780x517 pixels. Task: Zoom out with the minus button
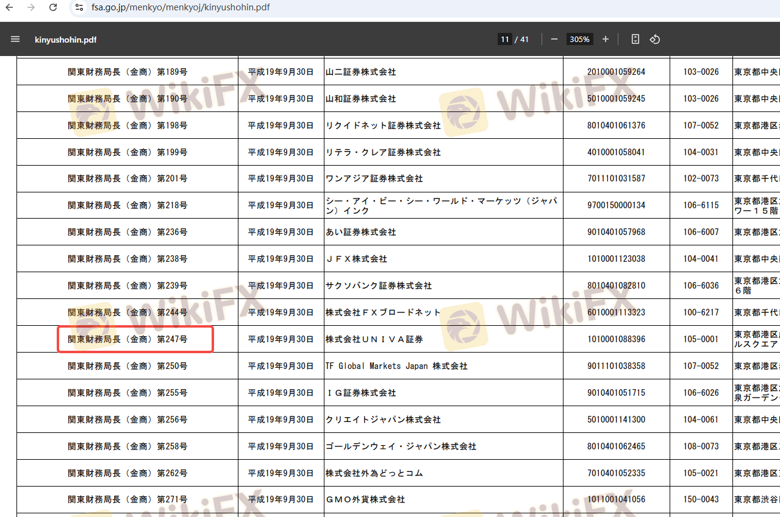(554, 40)
